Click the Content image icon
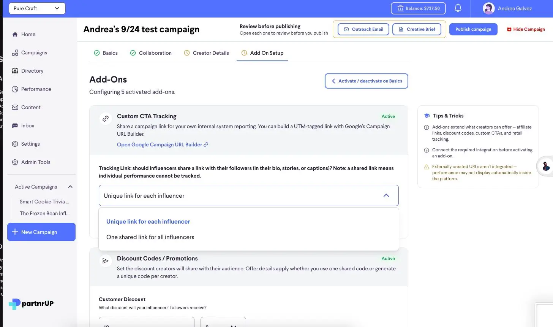Viewport: 553px width, 327px height. (x=15, y=107)
